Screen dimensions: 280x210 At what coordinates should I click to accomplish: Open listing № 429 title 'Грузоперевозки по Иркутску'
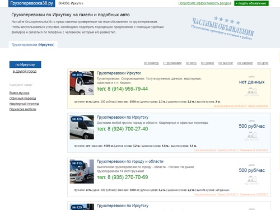pos(123,206)
